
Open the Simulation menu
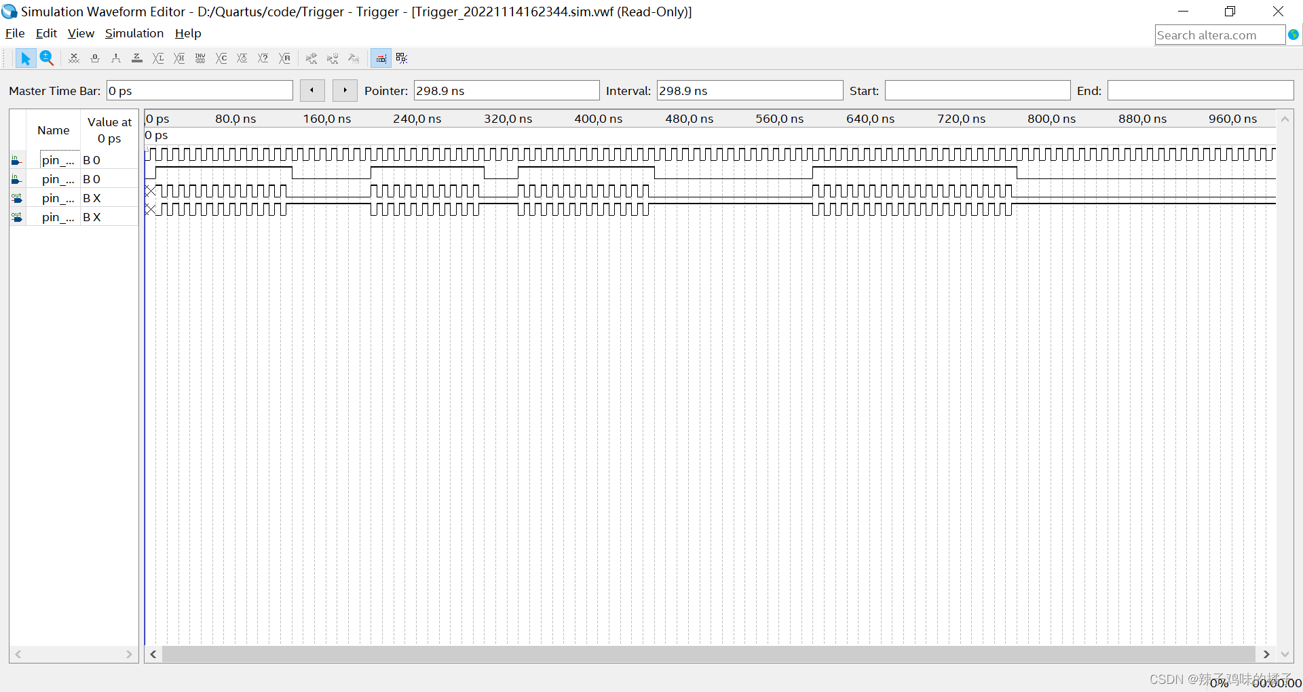click(x=134, y=33)
